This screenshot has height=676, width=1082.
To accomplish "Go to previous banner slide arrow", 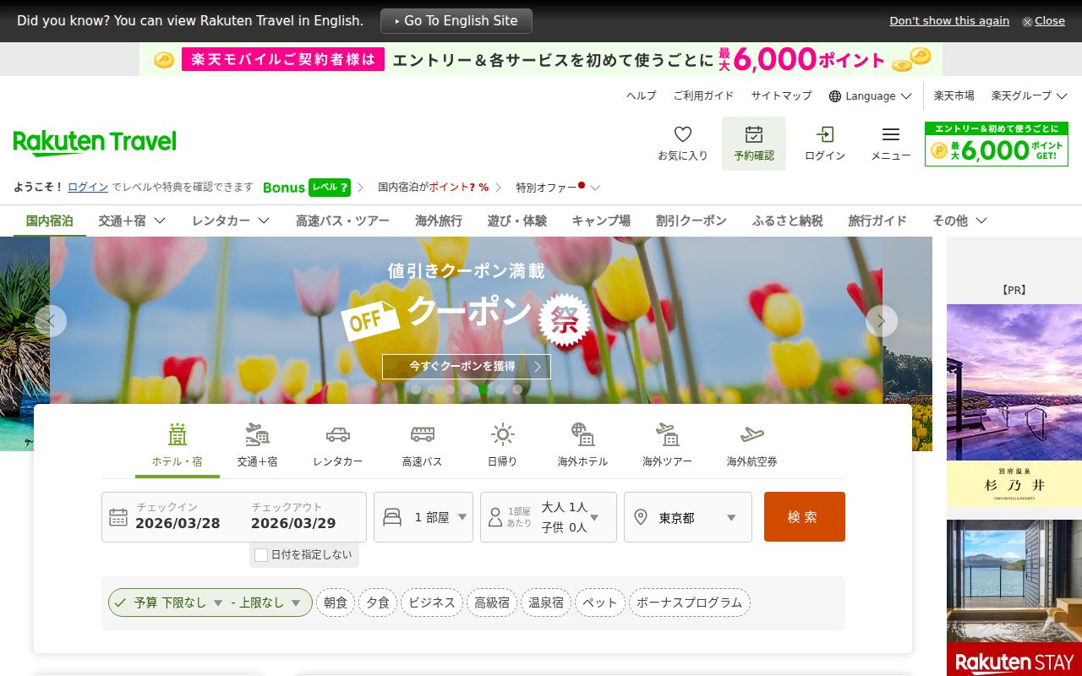I will pos(51,321).
